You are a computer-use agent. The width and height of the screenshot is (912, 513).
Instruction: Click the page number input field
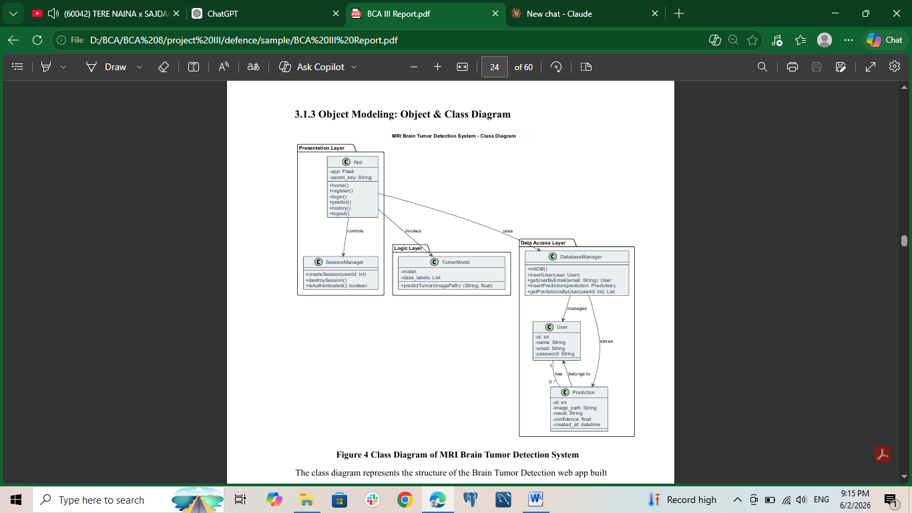tap(495, 67)
